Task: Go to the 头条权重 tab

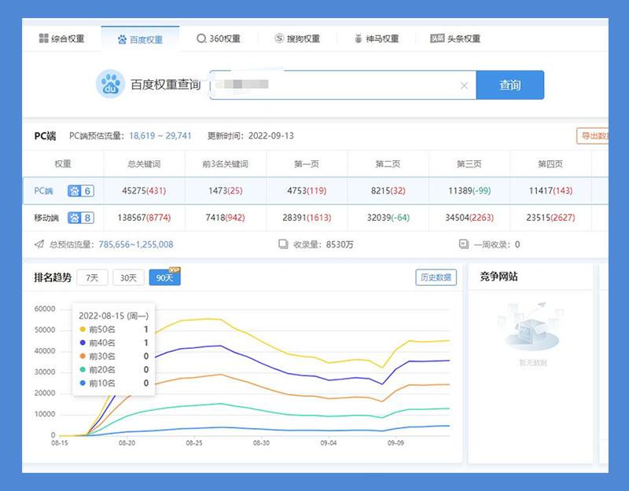Action: click(x=455, y=38)
